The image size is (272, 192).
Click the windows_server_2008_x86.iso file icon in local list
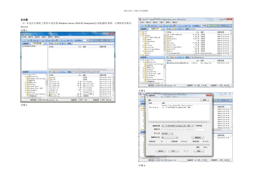(x=167, y=63)
